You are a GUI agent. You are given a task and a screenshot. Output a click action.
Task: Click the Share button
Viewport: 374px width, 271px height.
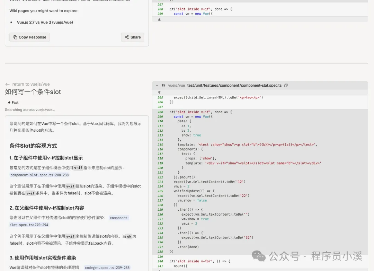(133, 37)
